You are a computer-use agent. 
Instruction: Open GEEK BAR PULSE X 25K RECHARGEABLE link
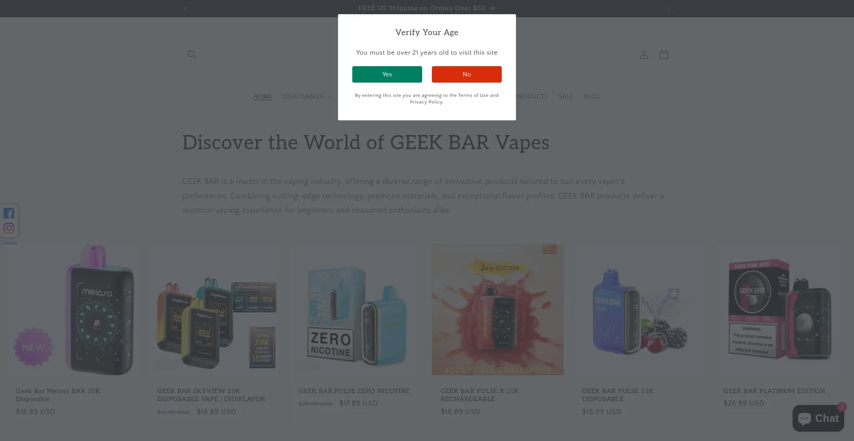point(479,395)
